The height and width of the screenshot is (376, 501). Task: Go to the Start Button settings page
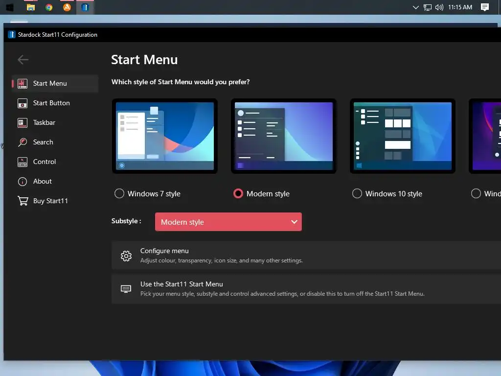tap(55, 103)
